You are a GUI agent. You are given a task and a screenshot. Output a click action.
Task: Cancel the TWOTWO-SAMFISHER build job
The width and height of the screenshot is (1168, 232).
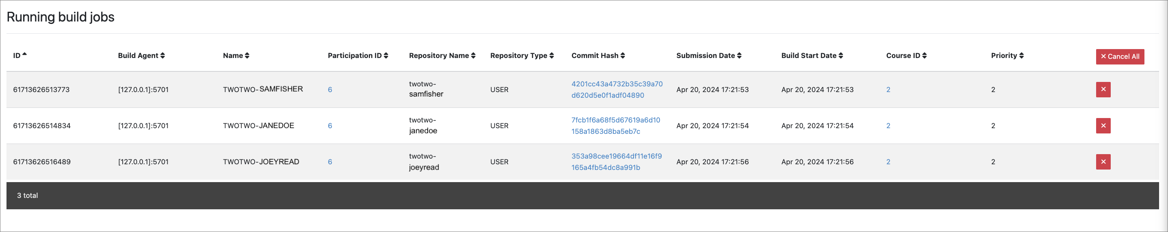click(1103, 89)
